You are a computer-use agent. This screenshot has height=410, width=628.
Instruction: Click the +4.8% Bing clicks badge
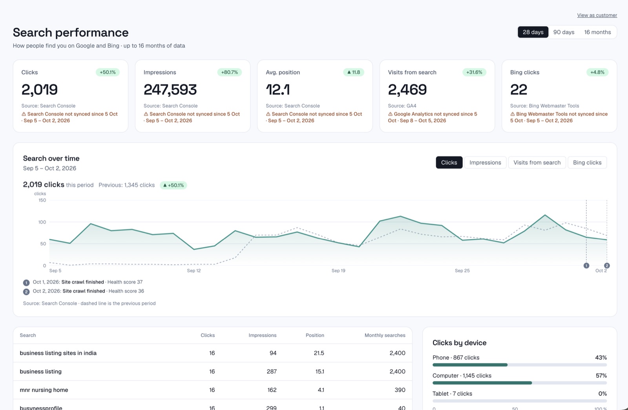(597, 72)
